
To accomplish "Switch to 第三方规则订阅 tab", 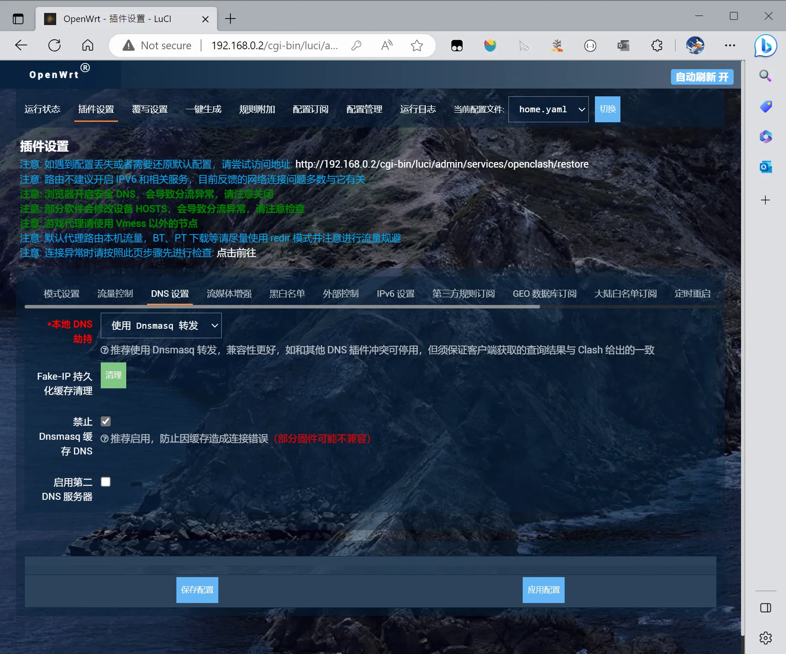I will pos(463,294).
